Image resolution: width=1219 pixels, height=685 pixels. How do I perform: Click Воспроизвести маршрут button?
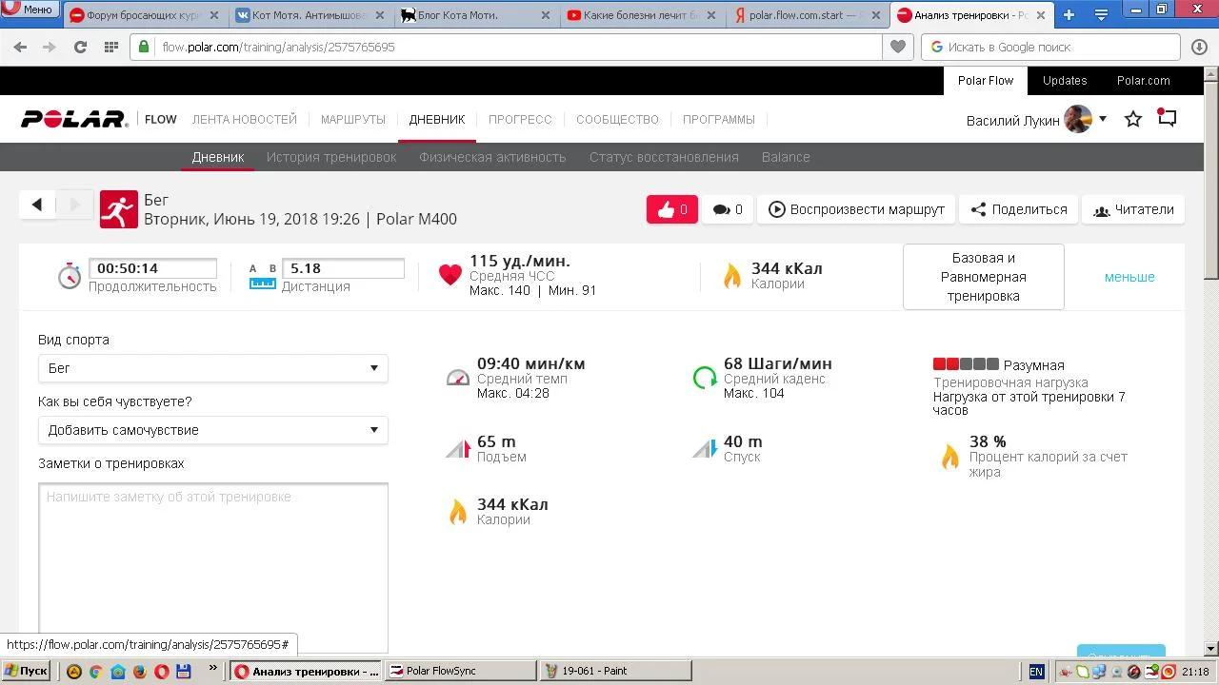856,209
